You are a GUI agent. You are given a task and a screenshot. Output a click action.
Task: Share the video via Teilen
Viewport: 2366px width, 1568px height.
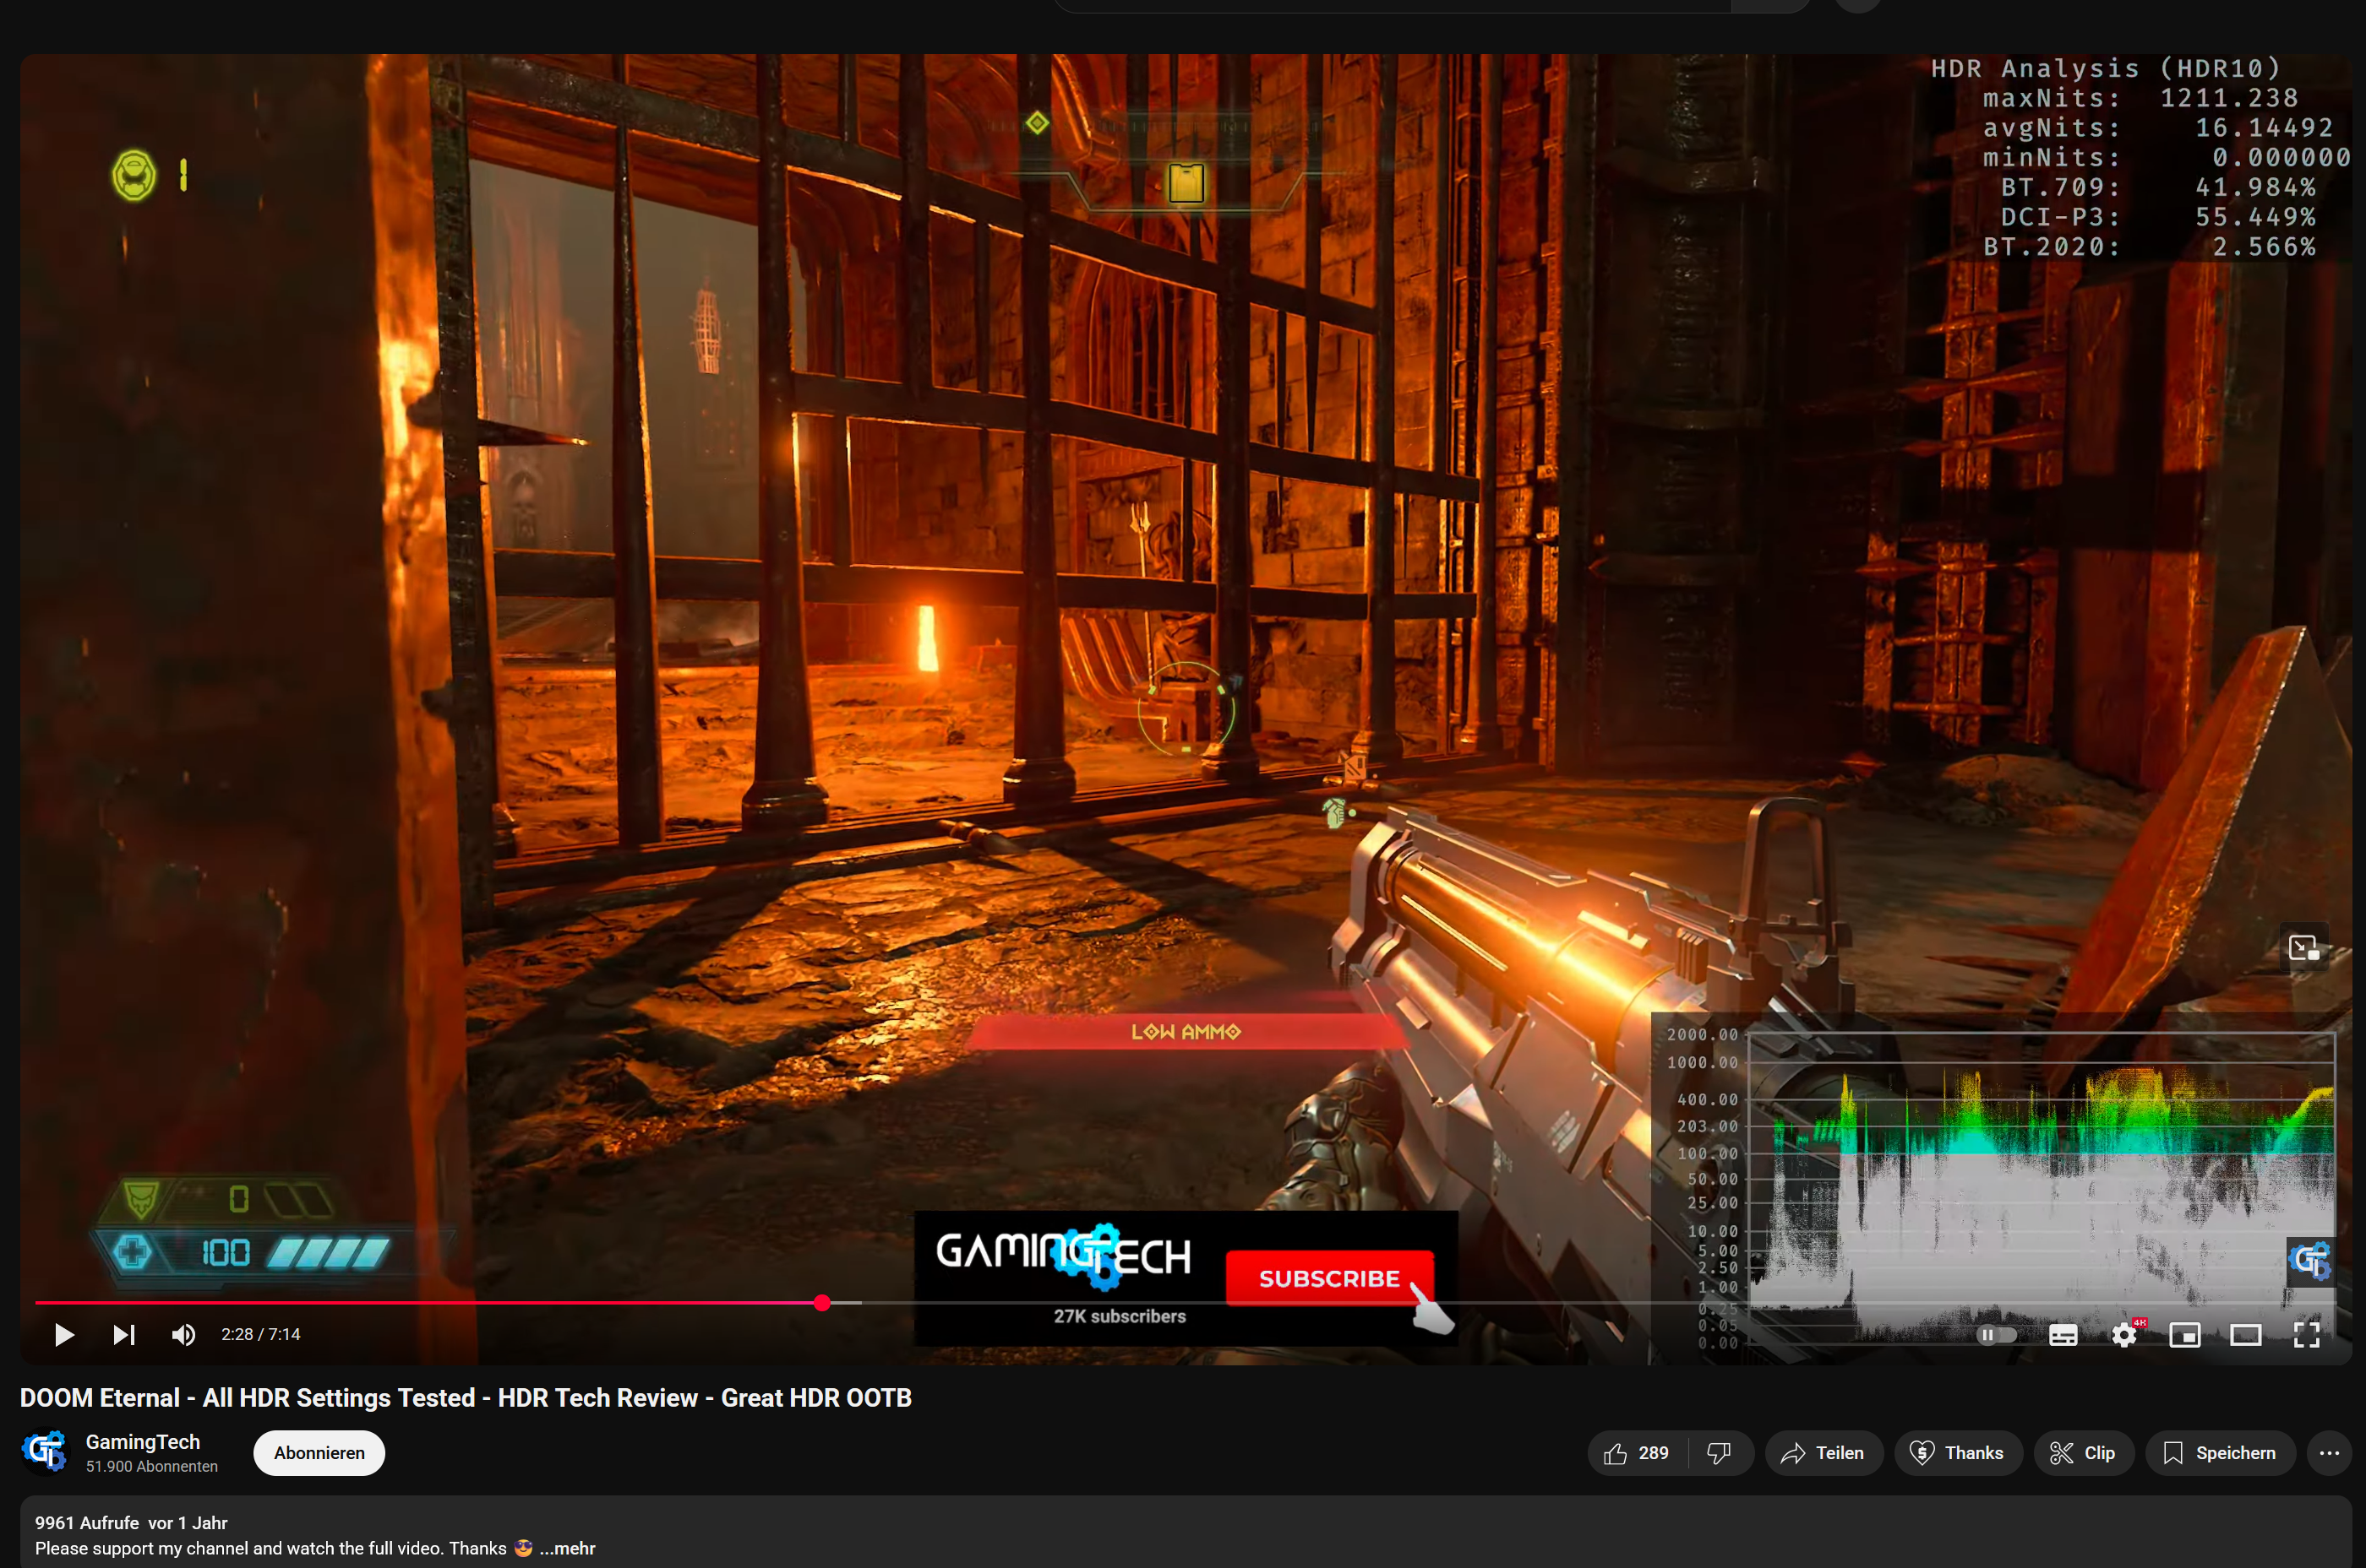click(1824, 1453)
